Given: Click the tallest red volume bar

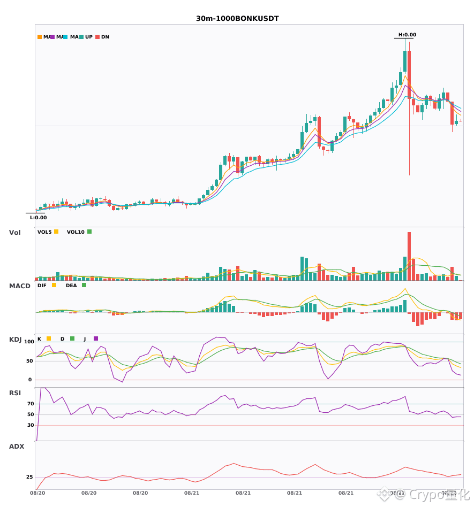Looking at the screenshot, I should (409, 256).
